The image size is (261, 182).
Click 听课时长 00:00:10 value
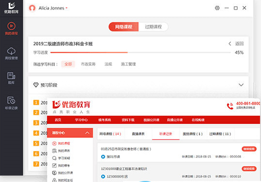[x=235, y=177]
